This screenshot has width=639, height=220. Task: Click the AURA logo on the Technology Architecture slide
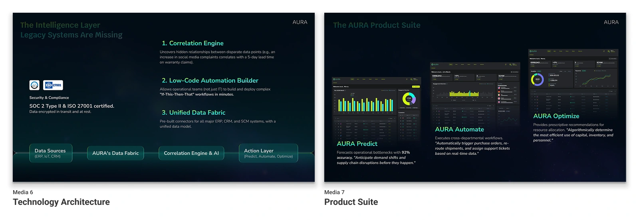coord(300,22)
